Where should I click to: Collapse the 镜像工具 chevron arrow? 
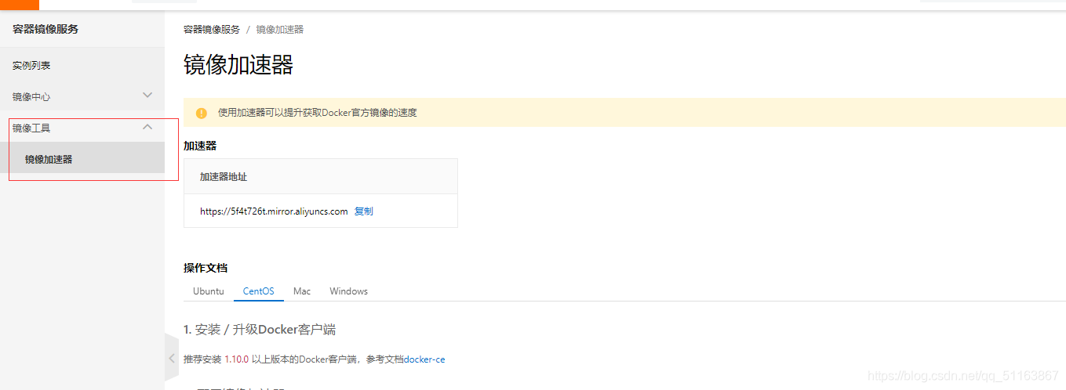pyautogui.click(x=147, y=127)
